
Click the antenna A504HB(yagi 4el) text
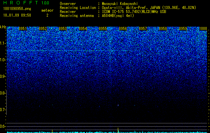118,16
